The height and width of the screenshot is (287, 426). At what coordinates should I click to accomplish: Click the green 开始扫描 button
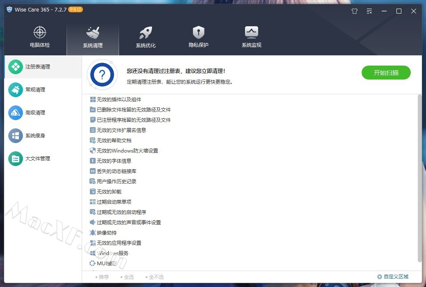coord(386,73)
